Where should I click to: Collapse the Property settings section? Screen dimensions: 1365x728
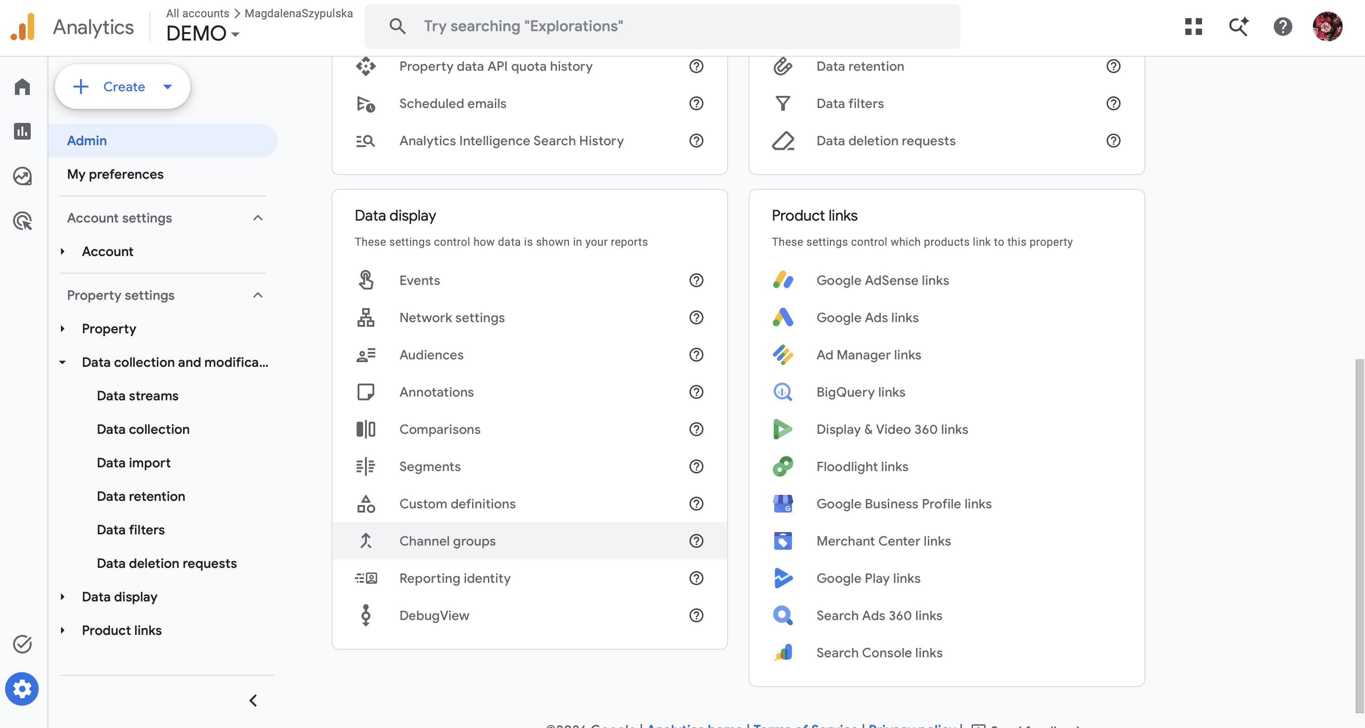click(258, 295)
